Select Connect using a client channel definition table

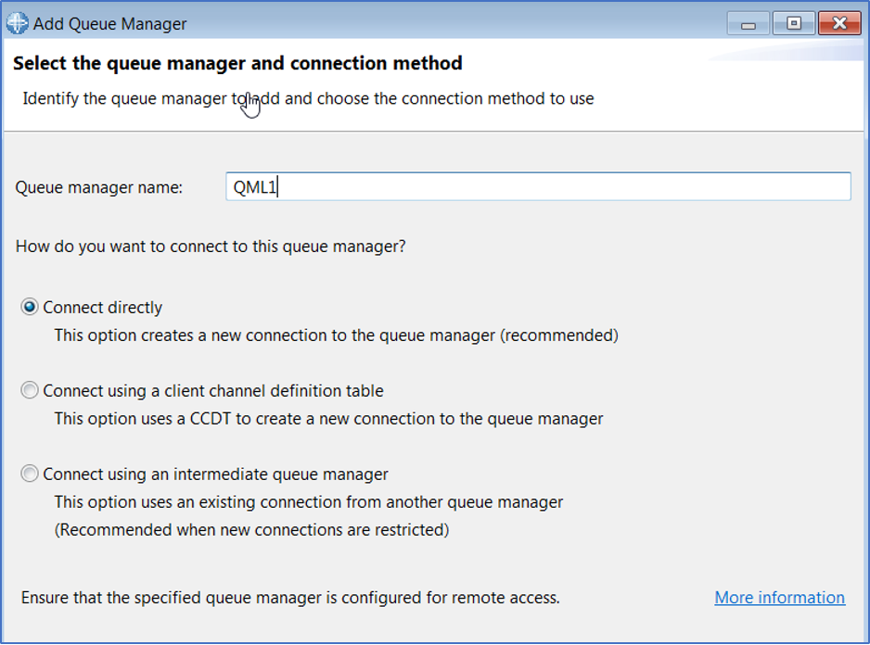[31, 391]
